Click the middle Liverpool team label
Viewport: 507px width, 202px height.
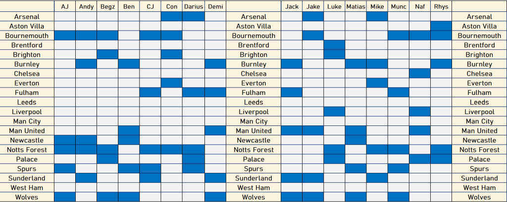point(253,112)
